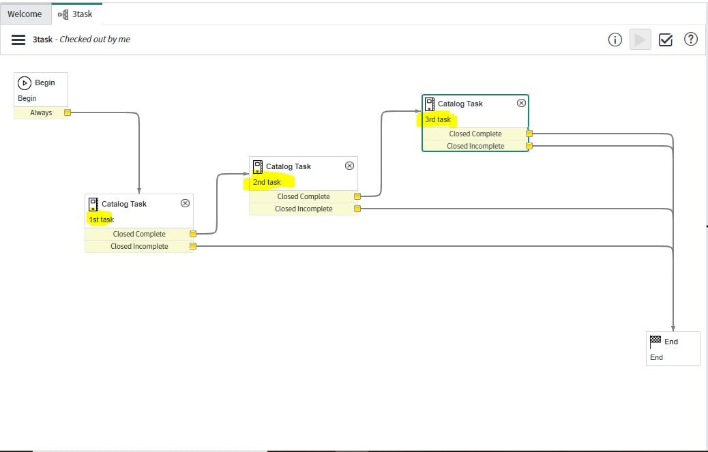Image resolution: width=708 pixels, height=452 pixels.
Task: Click the Catalog Task icon on 3rd task node
Action: pos(429,104)
